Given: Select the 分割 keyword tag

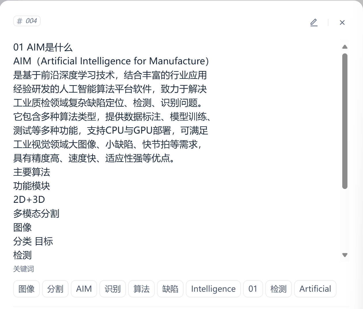Looking at the screenshot, I should click(55, 289).
